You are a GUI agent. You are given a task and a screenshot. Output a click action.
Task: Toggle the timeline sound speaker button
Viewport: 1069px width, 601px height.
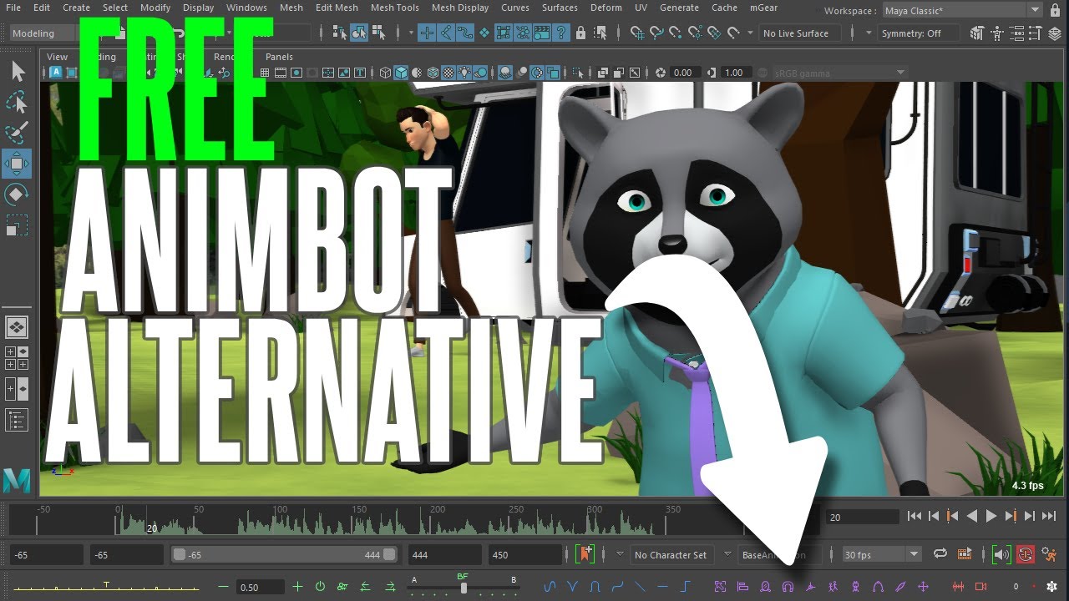1001,553
